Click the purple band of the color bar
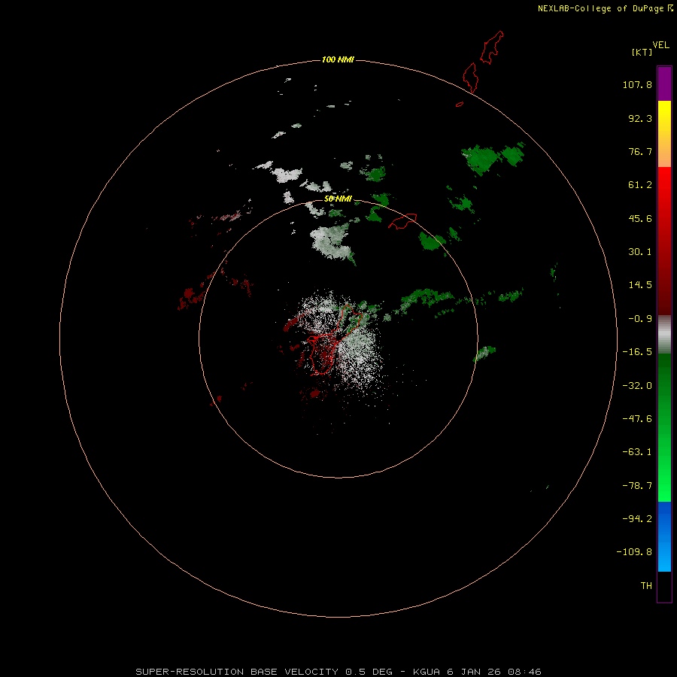 (x=664, y=83)
